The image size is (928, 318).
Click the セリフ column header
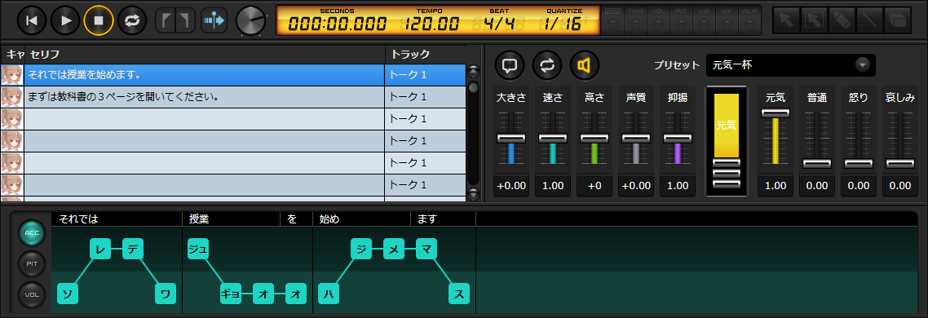tap(205, 55)
